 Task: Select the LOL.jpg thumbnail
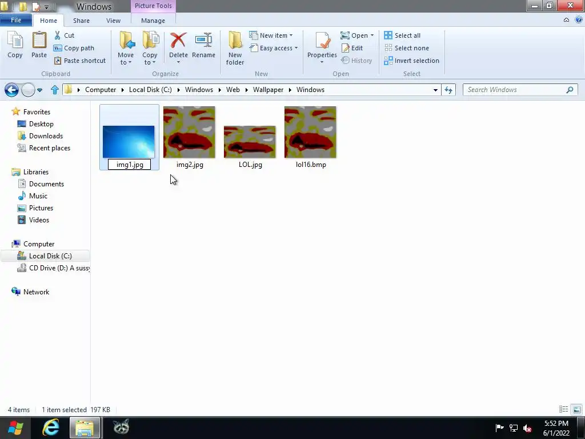coord(250,142)
